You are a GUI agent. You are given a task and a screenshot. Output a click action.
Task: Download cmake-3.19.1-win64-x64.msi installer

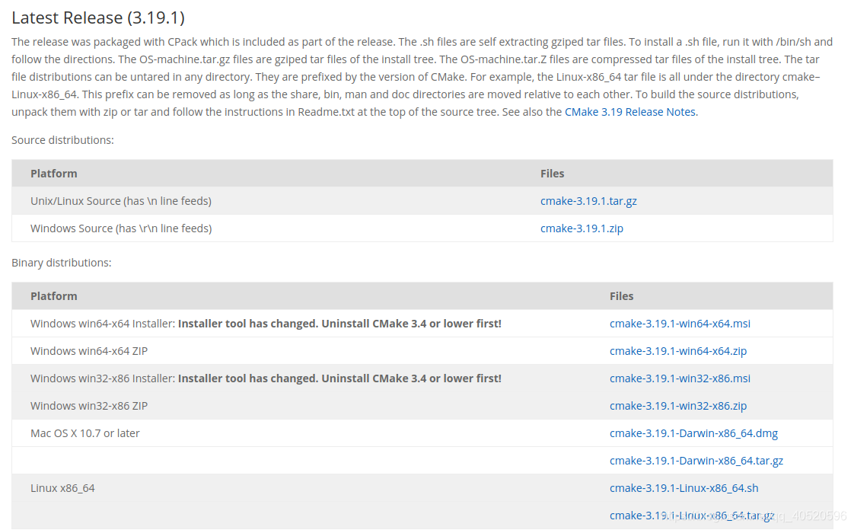pos(680,324)
